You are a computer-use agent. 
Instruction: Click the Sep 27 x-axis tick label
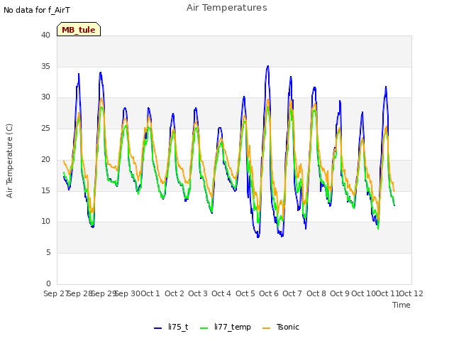coord(56,293)
